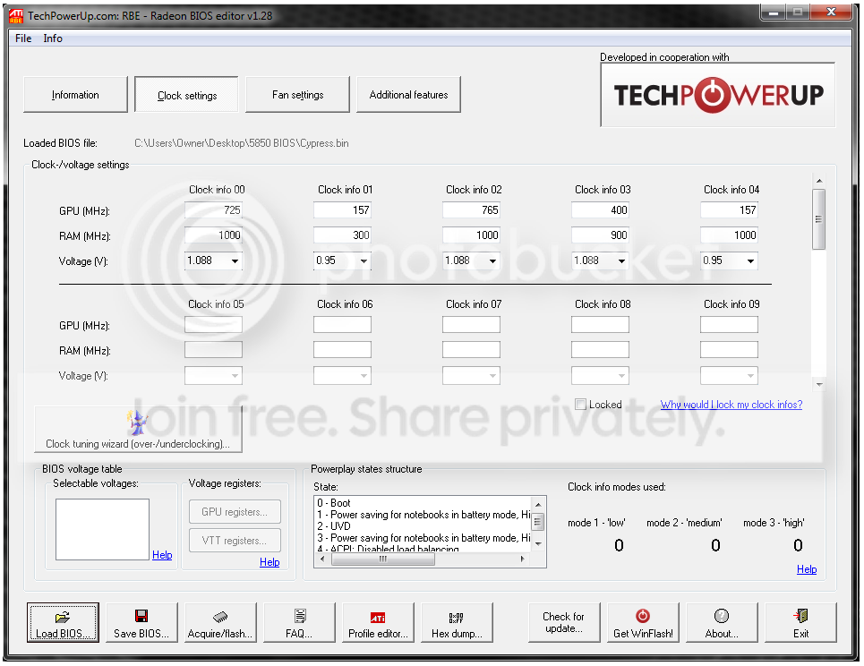Click the clock settings vertical scrollbar thumb
Image resolution: width=864 pixels, height=666 pixels.
[818, 219]
